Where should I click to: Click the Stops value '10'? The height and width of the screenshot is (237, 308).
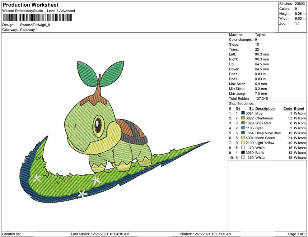(x=257, y=44)
